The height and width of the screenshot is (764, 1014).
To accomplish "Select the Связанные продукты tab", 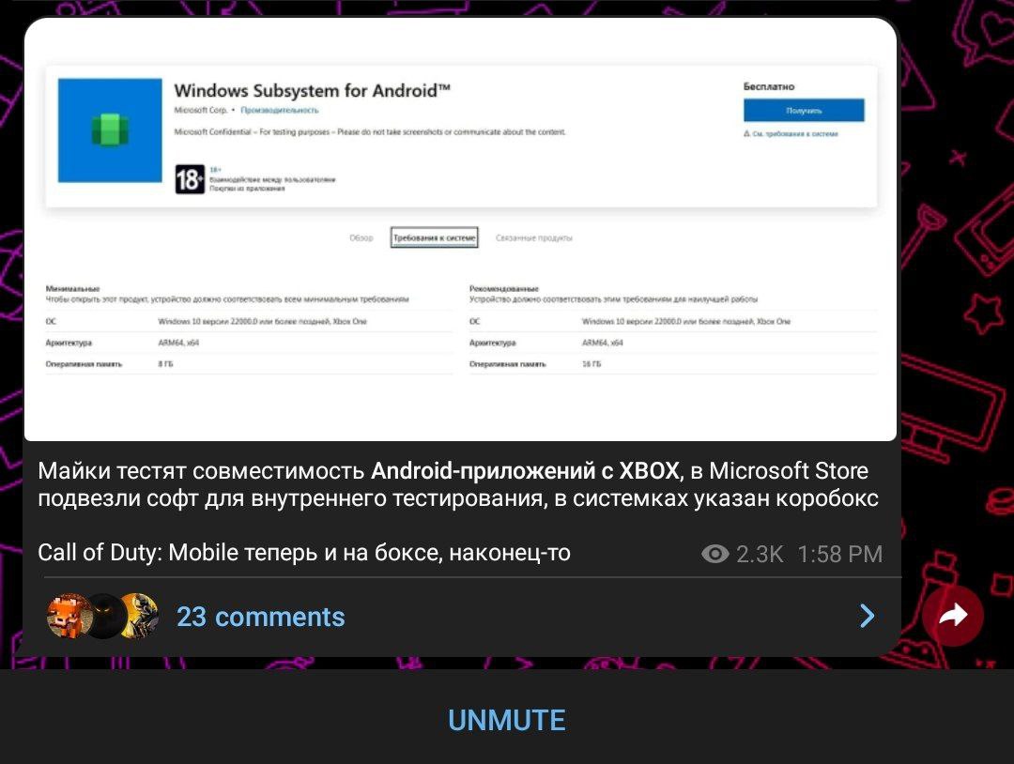I will pos(534,237).
